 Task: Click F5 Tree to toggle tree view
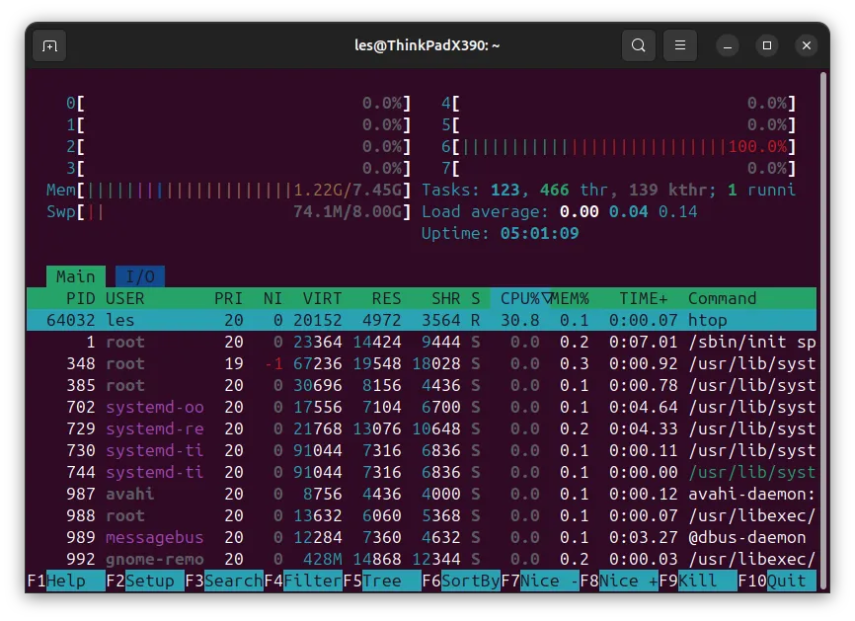[382, 581]
